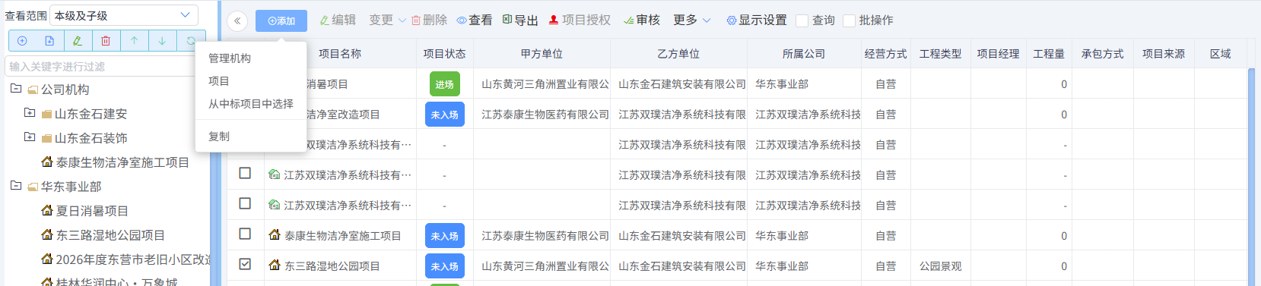1261x286 pixels.
Task: Open the 查看范围 dropdown 本级及子级
Action: (124, 15)
